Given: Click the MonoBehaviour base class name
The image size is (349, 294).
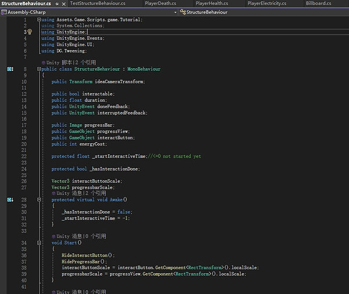Looking at the screenshot, I should tap(144, 69).
